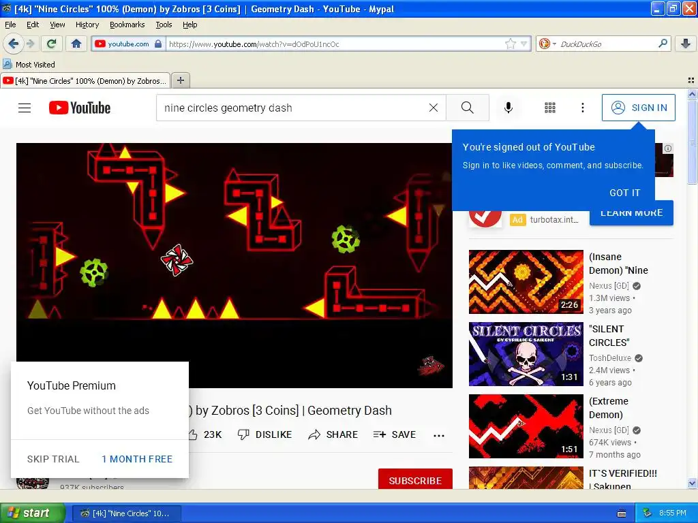The height and width of the screenshot is (523, 698).
Task: Click the system tray safely remove icon
Action: pos(648,513)
